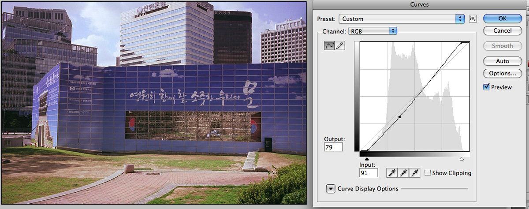
Task: Select the edit points curve tool
Action: (x=329, y=45)
